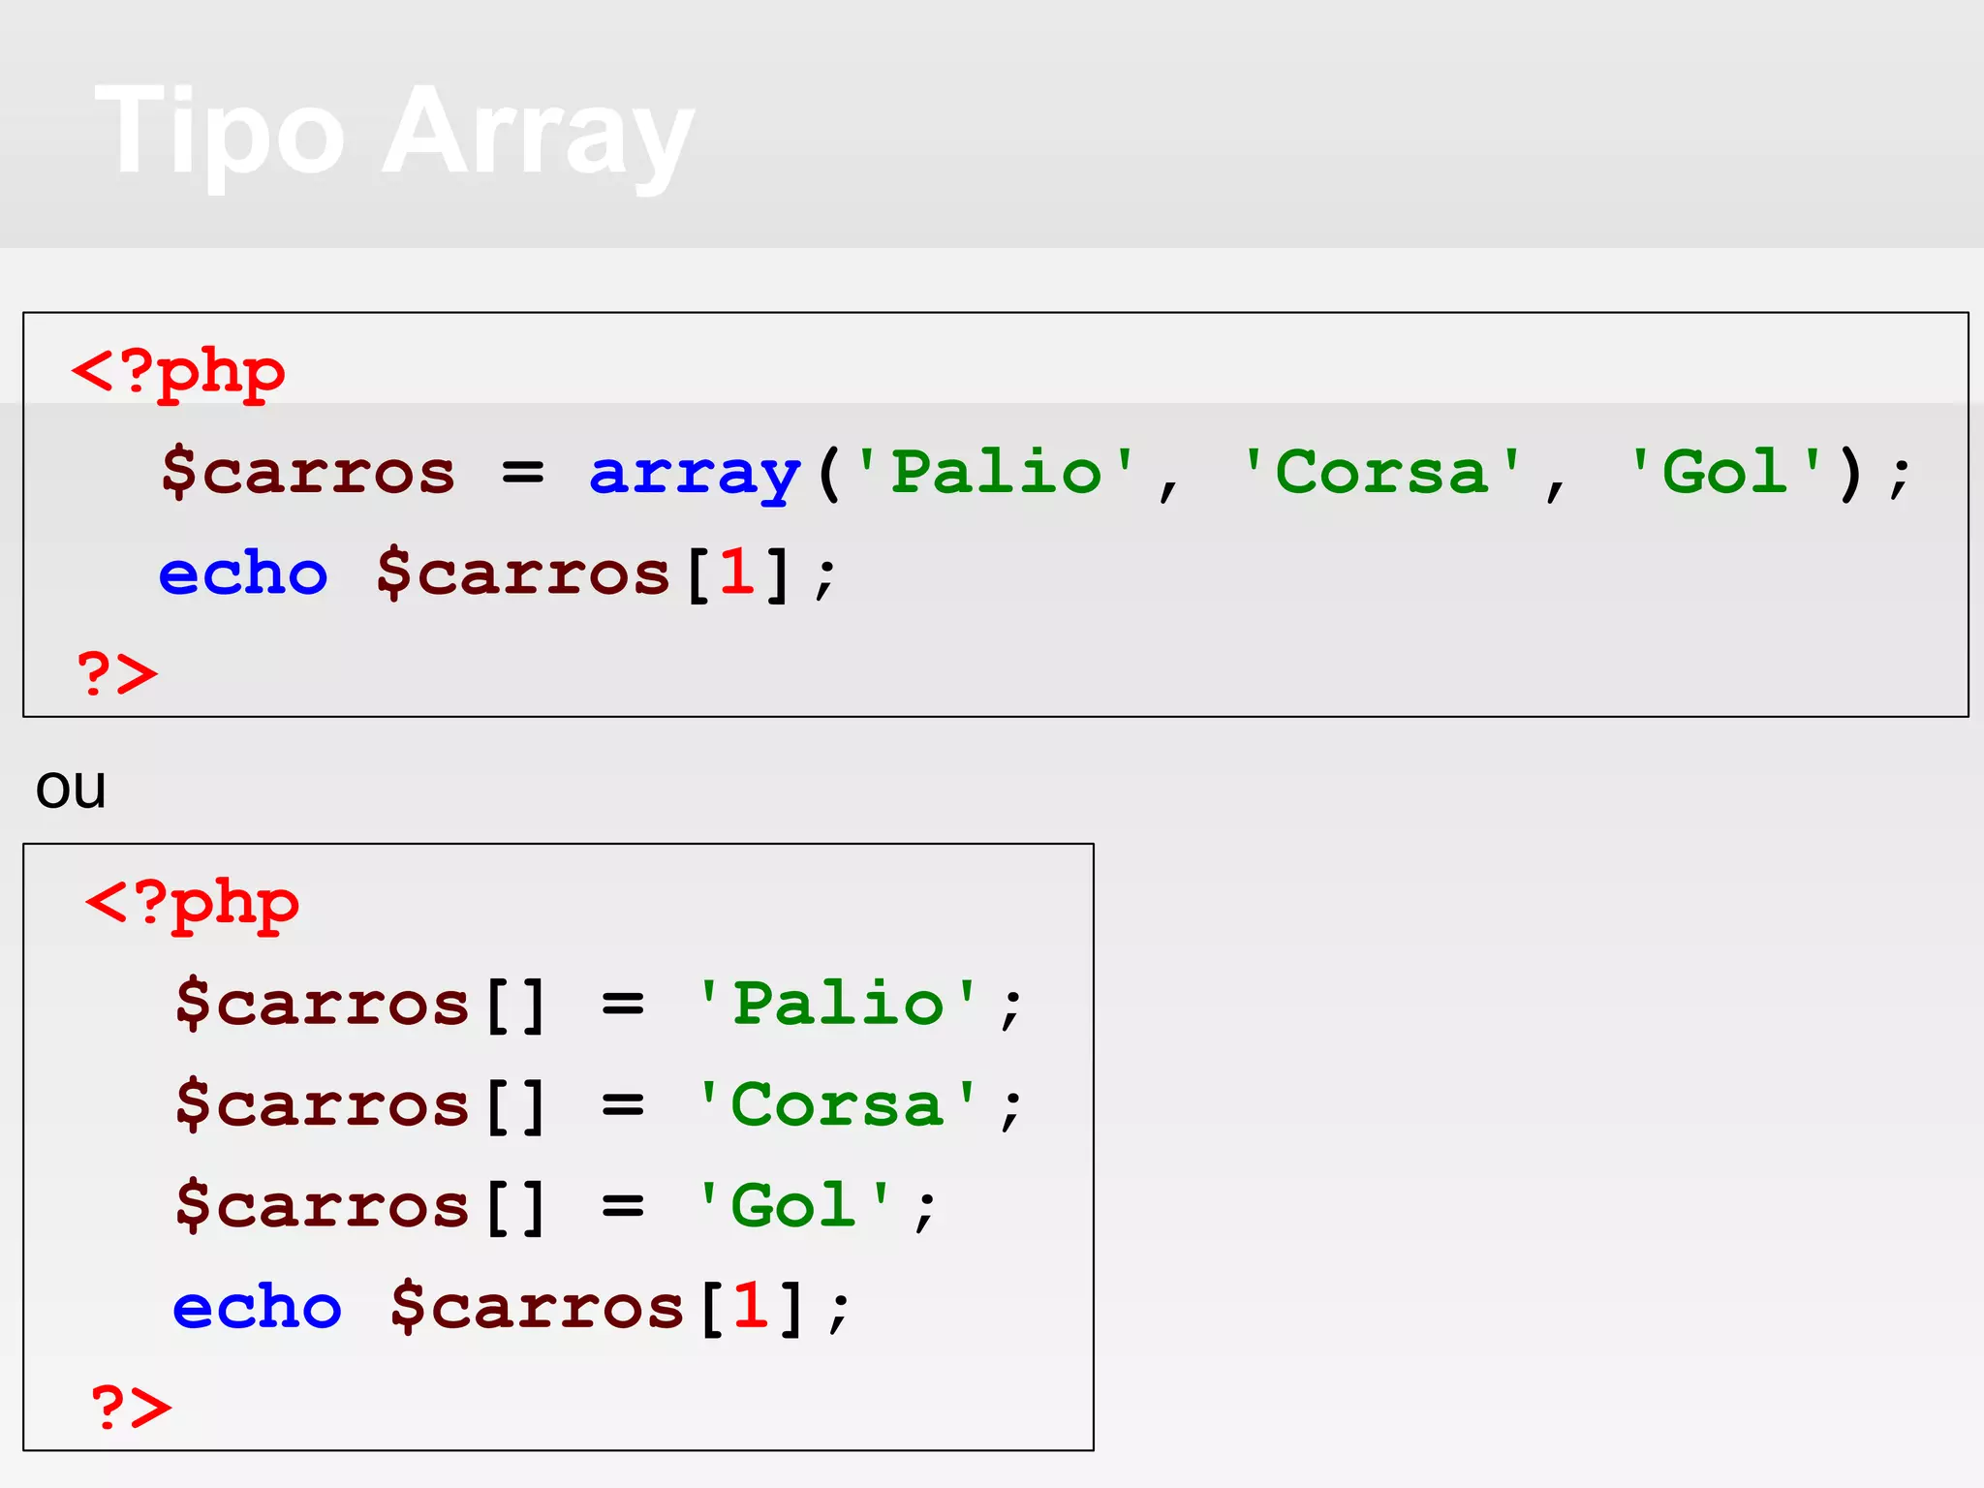Click 'Corsa' inside the array() call

point(1381,472)
